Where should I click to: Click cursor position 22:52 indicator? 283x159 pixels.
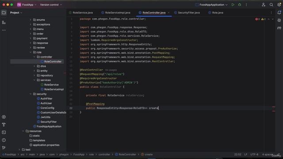tap(238, 155)
